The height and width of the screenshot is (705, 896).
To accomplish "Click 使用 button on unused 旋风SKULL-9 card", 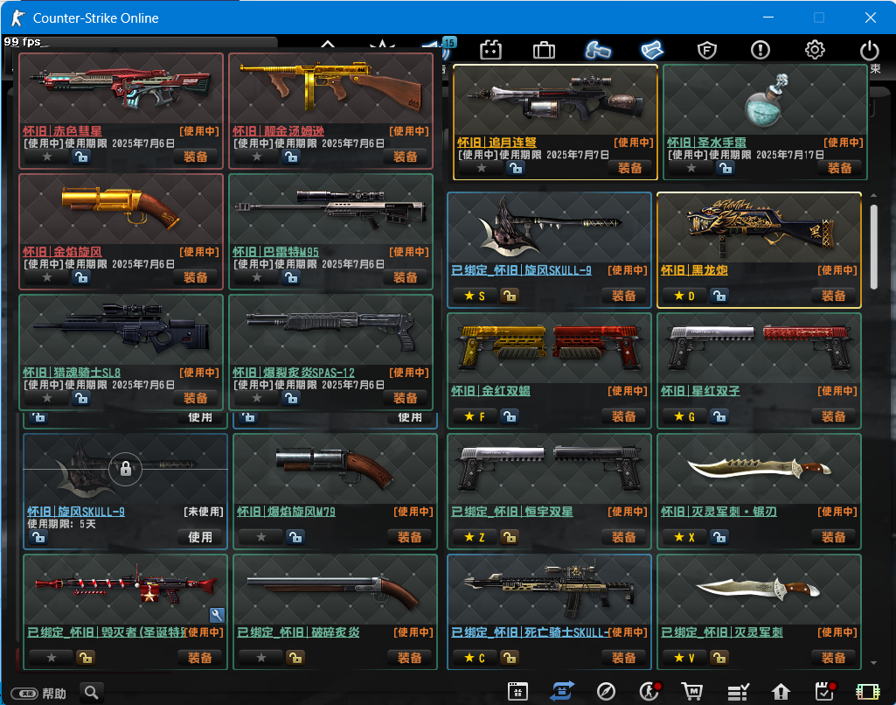I will pyautogui.click(x=200, y=537).
